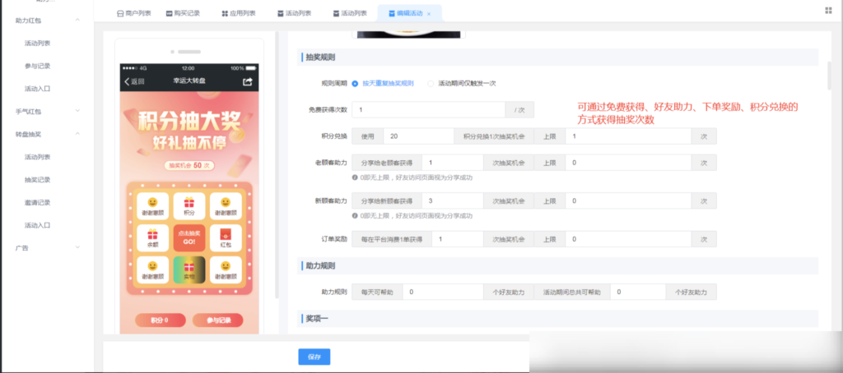Open 活动入口 under 转盘抽奖
This screenshot has width=843, height=373.
tap(38, 225)
